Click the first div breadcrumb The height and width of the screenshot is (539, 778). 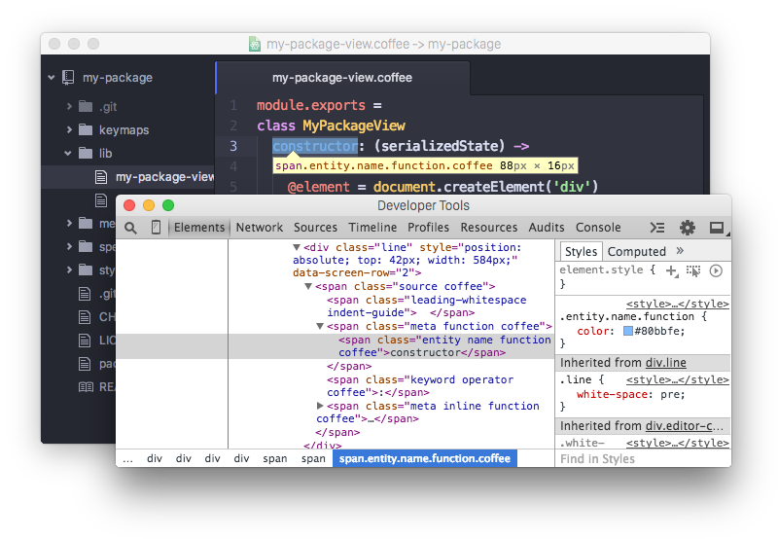(x=155, y=458)
